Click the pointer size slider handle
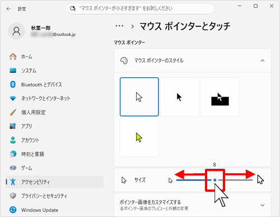Viewport: 280px width, 217px height. 215,180
